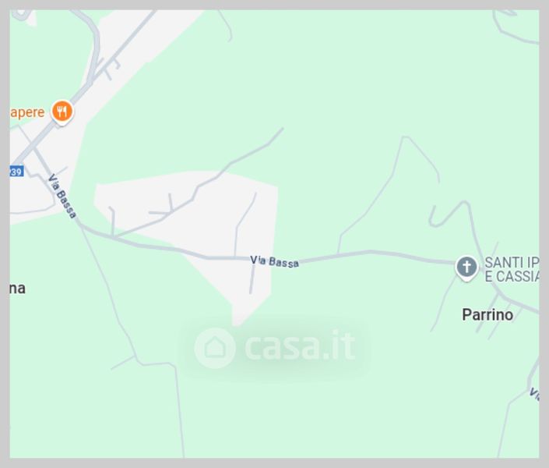Click the casa.it watermark text
Image resolution: width=549 pixels, height=468 pixels.
tap(300, 346)
